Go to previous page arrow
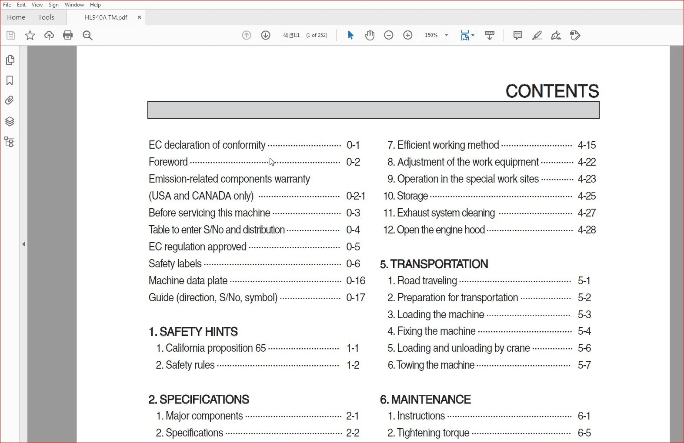The height and width of the screenshot is (443, 684). click(x=247, y=35)
